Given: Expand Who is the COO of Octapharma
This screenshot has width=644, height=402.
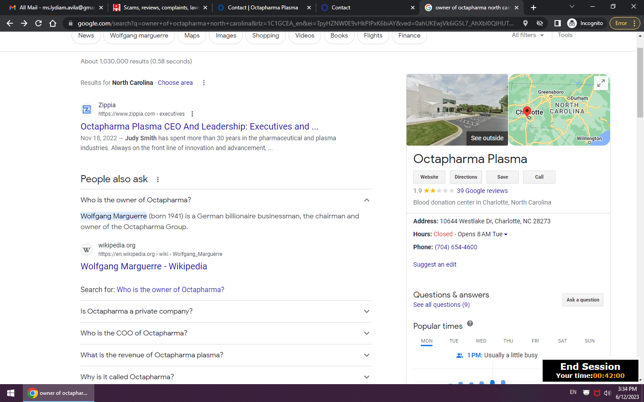Looking at the screenshot, I should coord(226,333).
